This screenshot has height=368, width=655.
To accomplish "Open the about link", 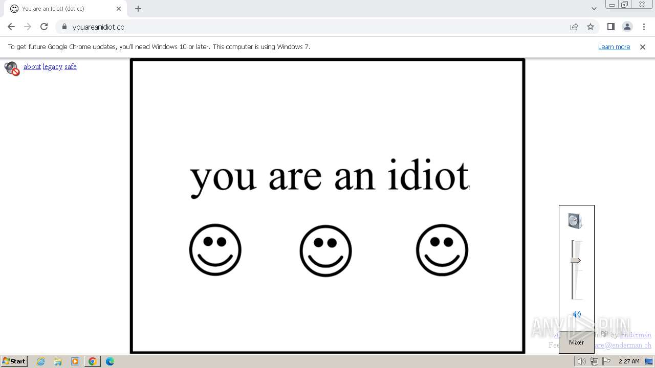I will 32,66.
